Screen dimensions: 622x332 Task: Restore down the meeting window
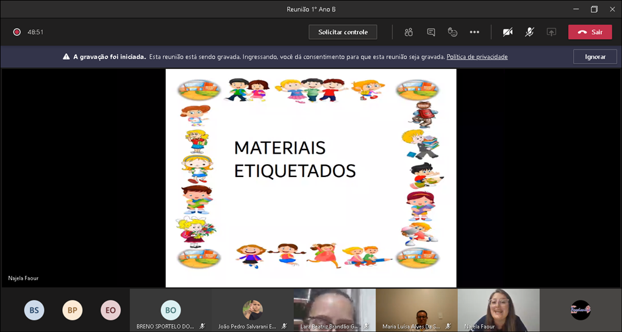pos(594,9)
